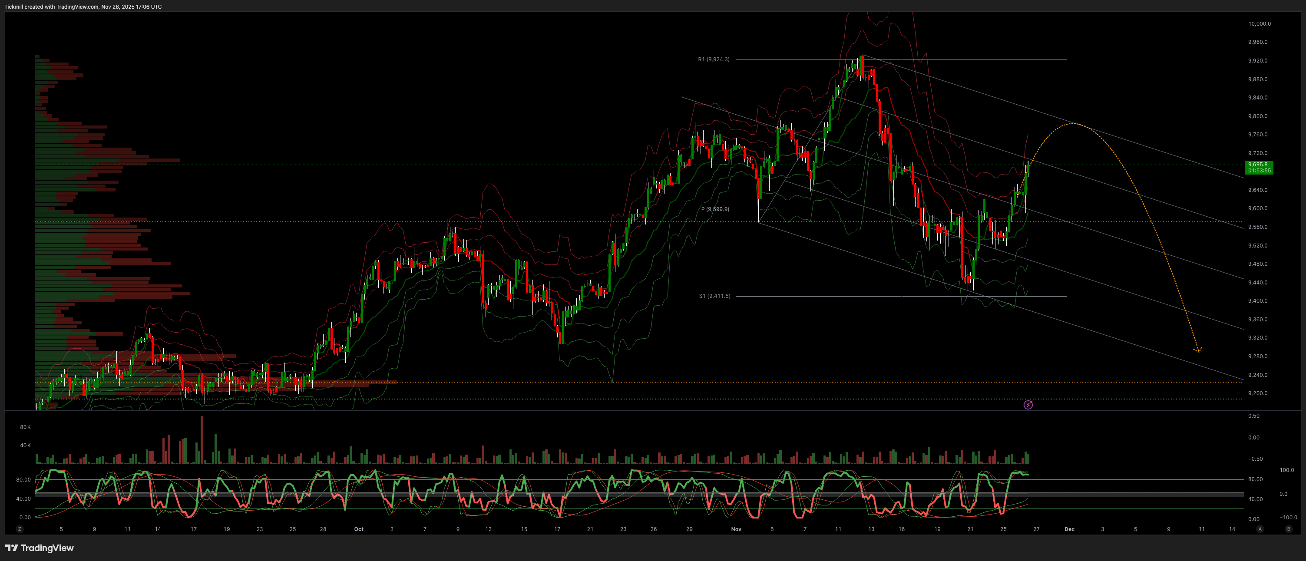Click the red dot on the lightning icon

(x=1032, y=402)
